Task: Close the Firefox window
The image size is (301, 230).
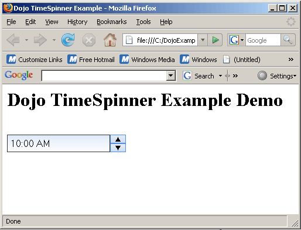Action: [293, 8]
